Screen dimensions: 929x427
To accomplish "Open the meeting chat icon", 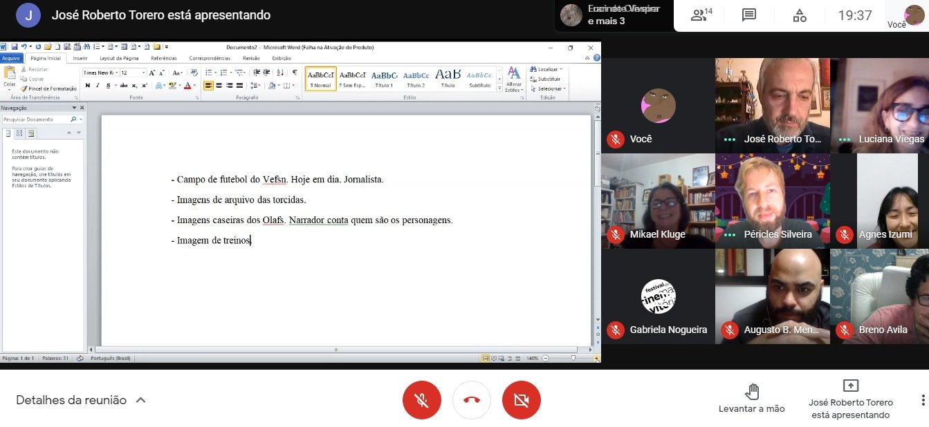I will (x=748, y=15).
